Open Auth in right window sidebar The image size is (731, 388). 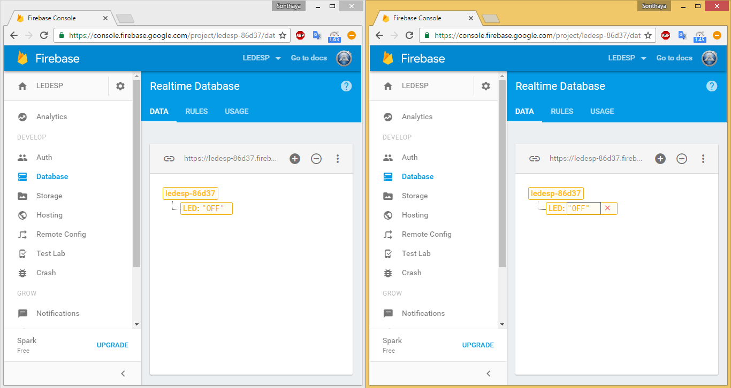[434, 157]
